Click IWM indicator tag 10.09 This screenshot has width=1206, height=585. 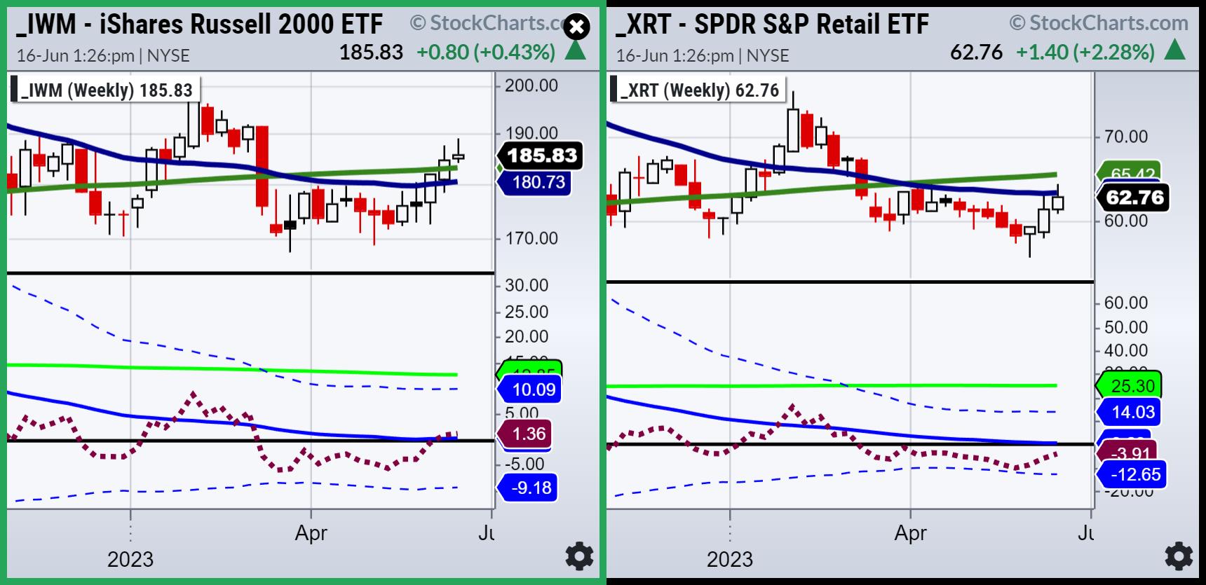529,389
